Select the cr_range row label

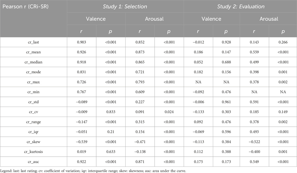point(33,122)
